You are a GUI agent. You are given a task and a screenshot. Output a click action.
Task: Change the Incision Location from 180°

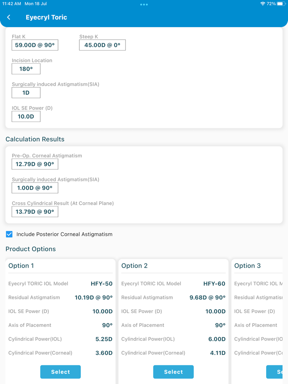pyautogui.click(x=26, y=69)
